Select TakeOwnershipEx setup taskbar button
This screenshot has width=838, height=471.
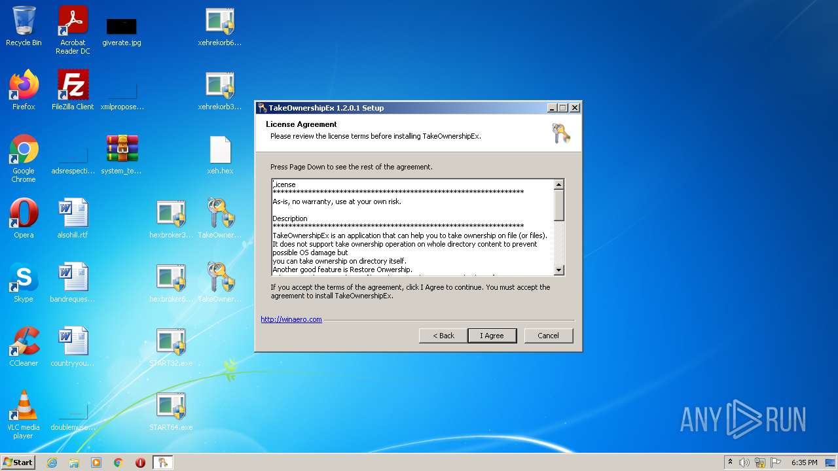(x=163, y=462)
